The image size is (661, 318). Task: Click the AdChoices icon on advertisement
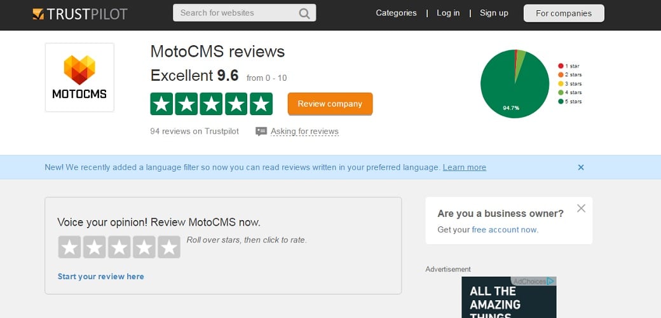coord(550,281)
